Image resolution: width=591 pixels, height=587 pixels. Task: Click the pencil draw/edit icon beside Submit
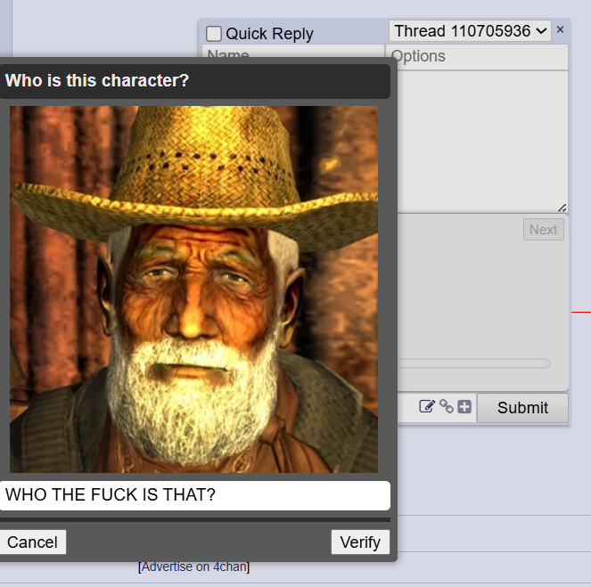(x=427, y=407)
